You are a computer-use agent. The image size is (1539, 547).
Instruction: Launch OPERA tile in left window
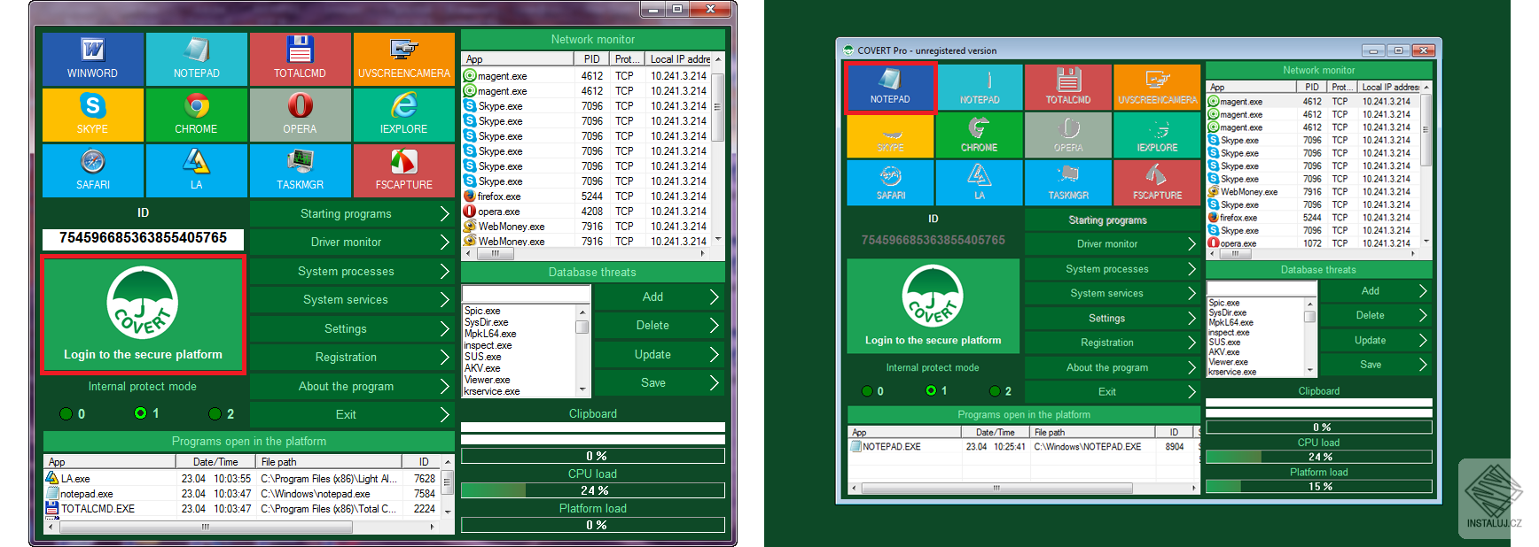point(300,114)
